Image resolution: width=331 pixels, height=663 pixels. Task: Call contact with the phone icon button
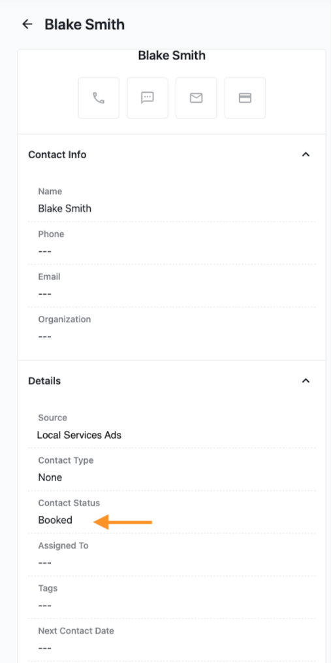(x=99, y=98)
